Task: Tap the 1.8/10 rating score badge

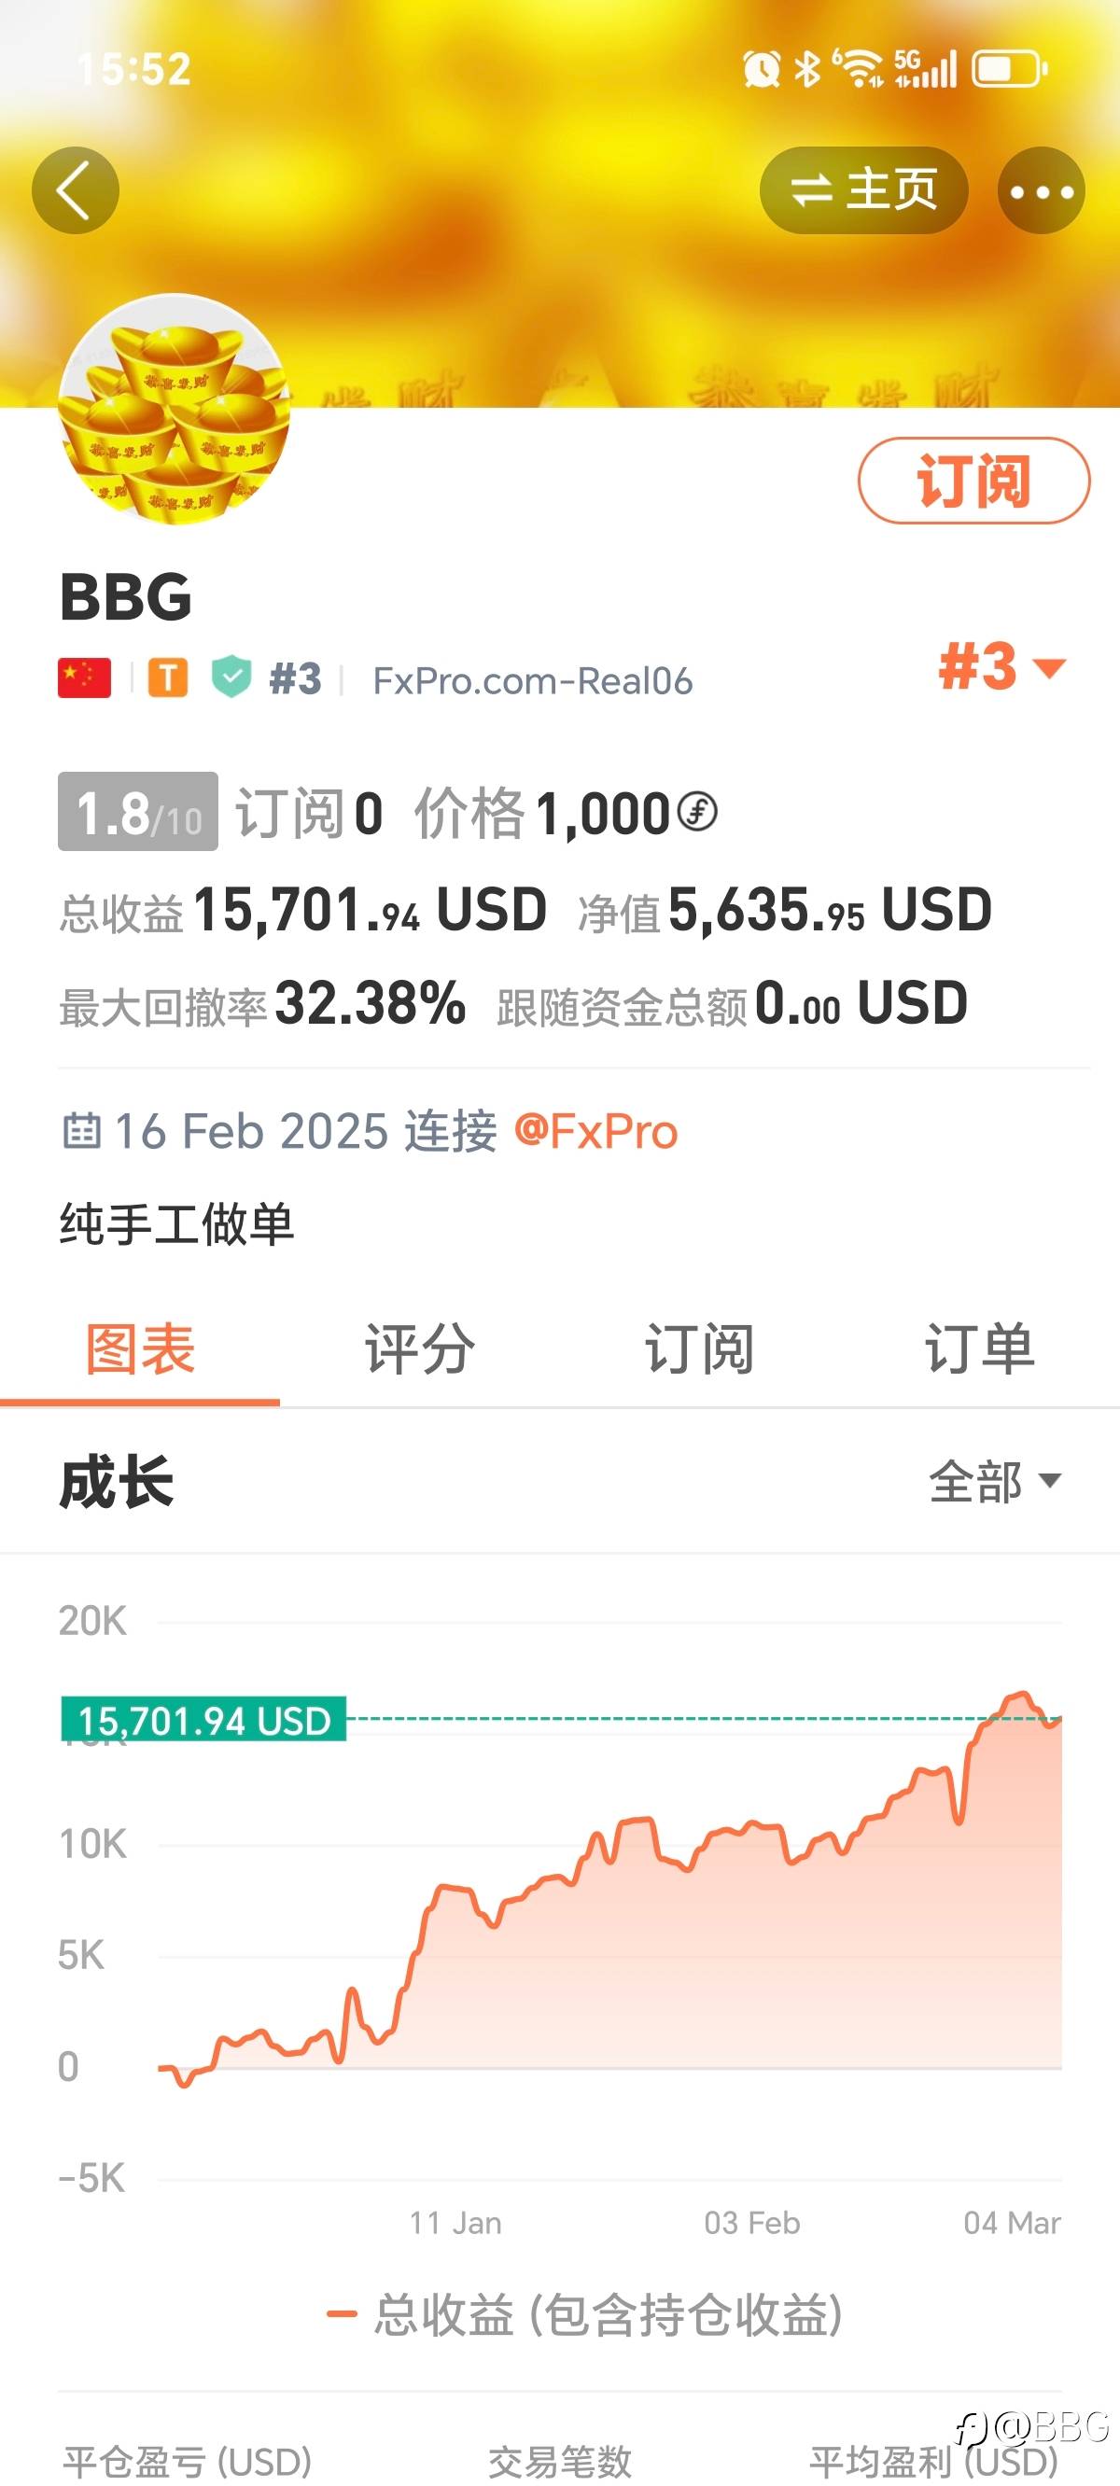Action: click(138, 812)
